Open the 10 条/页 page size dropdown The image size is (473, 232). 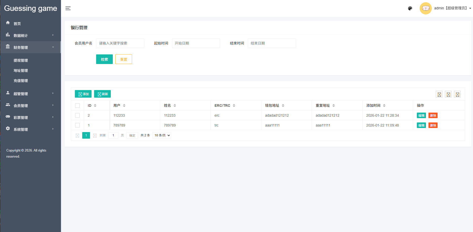coord(162,135)
